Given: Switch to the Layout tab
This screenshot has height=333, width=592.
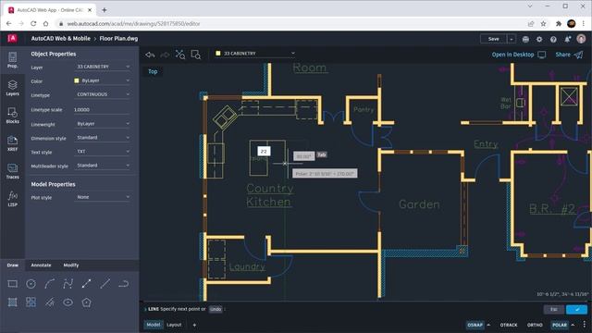Looking at the screenshot, I should point(174,325).
